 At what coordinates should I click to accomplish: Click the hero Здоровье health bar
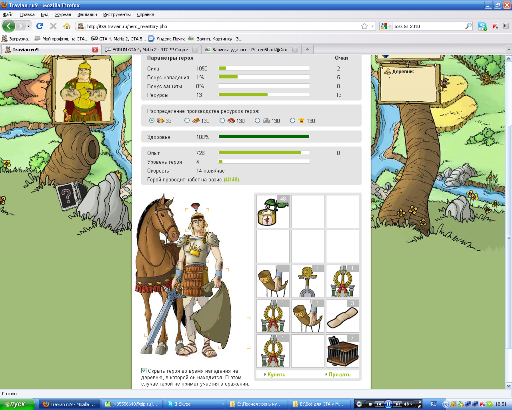[x=264, y=137]
